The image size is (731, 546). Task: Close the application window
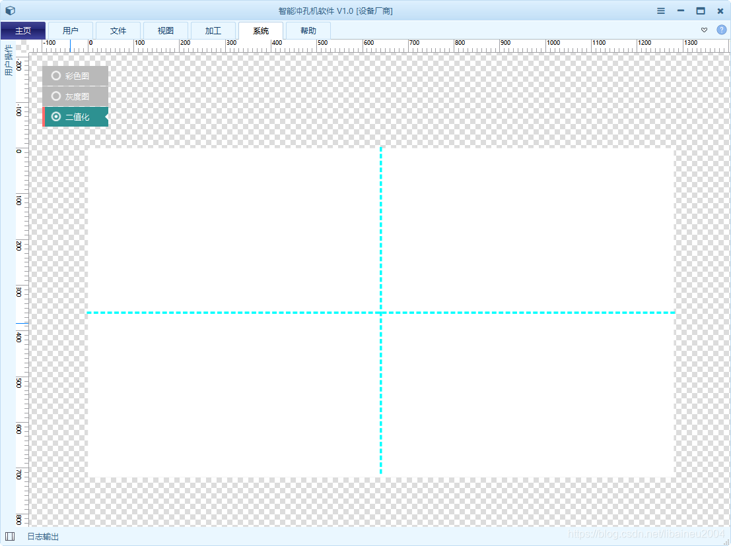(720, 11)
